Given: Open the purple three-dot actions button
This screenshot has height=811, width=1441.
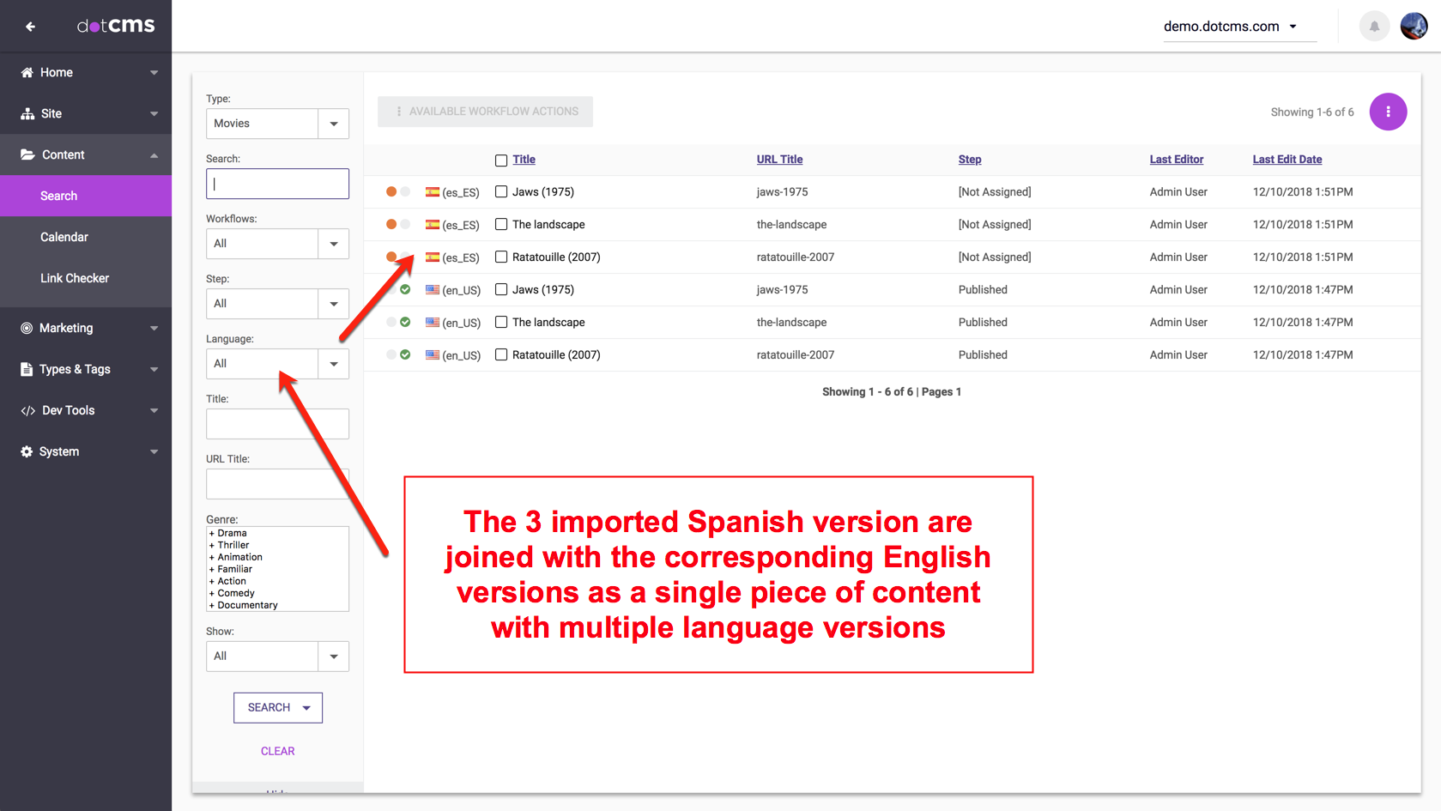Looking at the screenshot, I should coord(1388,112).
